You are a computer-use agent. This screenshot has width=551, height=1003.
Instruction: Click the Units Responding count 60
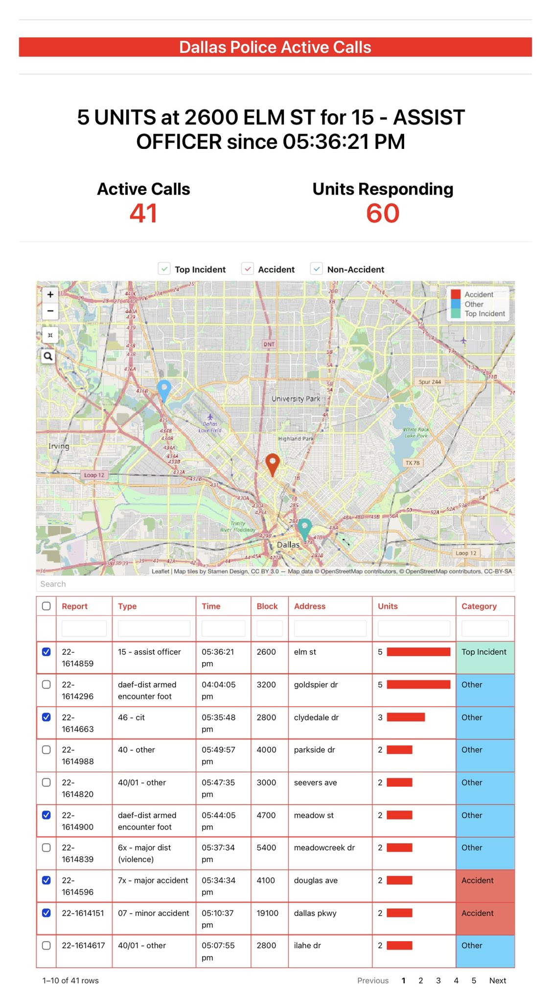click(383, 214)
